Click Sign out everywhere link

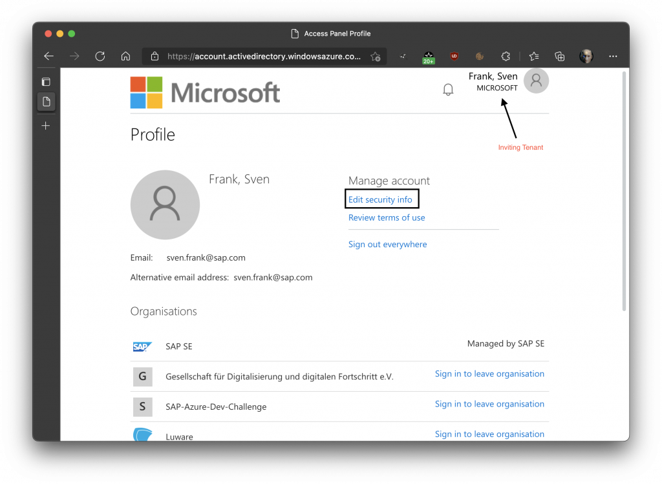[x=387, y=245]
